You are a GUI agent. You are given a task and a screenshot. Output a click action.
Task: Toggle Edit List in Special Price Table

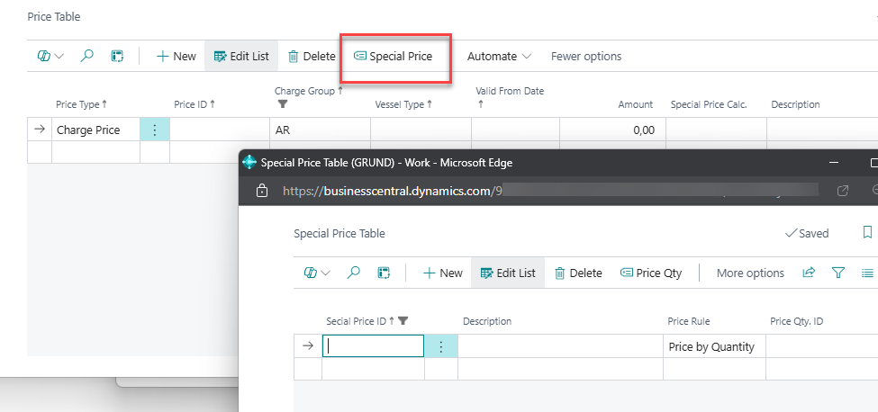tap(508, 273)
